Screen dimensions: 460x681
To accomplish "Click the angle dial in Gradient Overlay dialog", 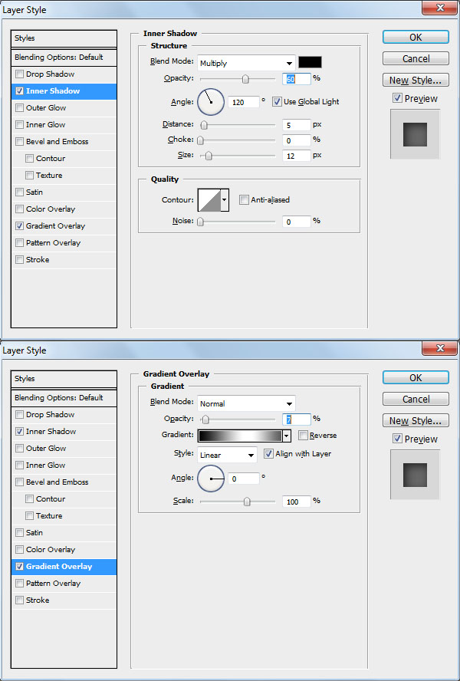I will tap(211, 479).
